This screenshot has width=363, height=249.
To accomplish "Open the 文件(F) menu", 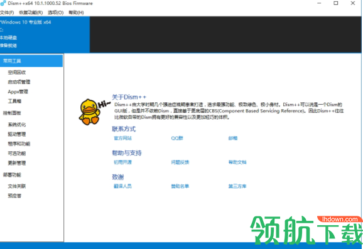I will coord(7,13).
